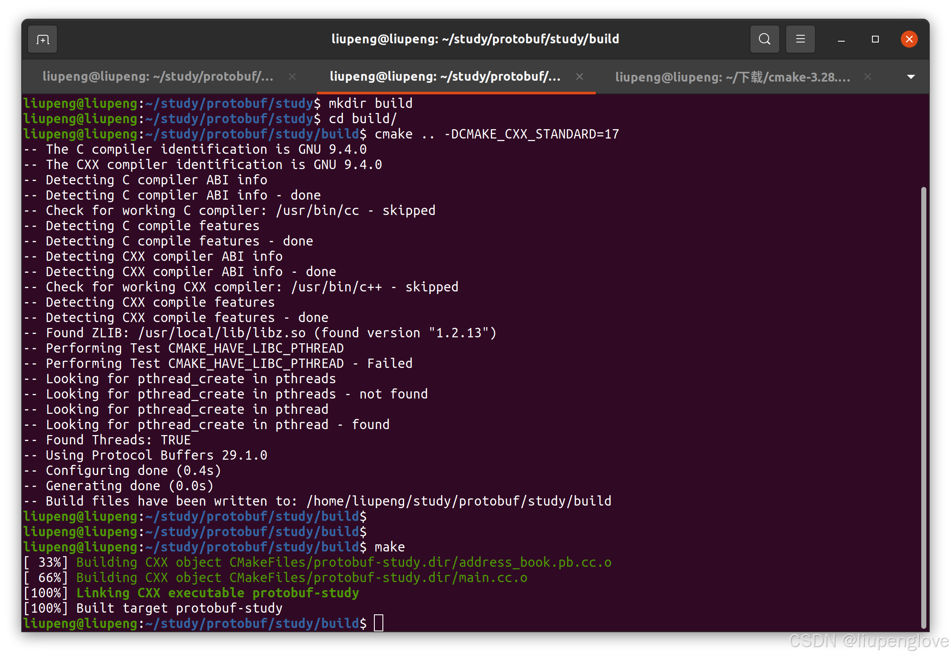Click 'Detecting C compiler ABI info - done' line

click(172, 195)
